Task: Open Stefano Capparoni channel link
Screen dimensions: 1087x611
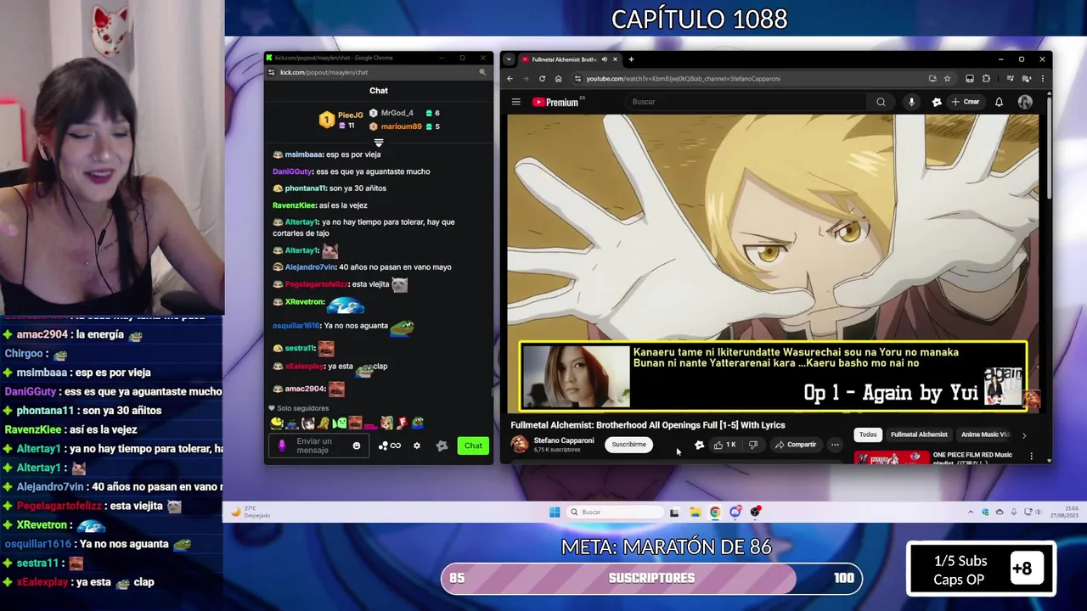Action: pos(564,440)
